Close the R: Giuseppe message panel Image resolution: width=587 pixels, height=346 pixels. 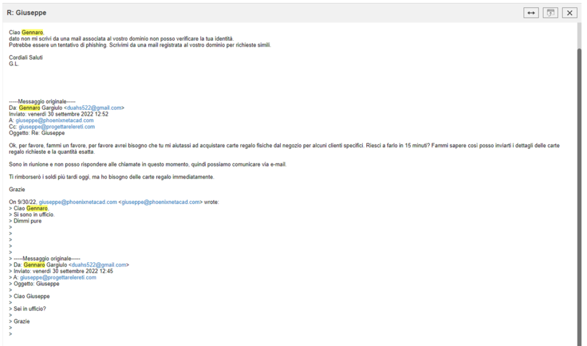[569, 13]
